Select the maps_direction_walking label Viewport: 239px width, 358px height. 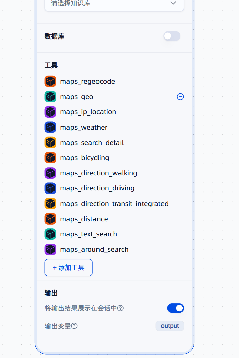pos(99,173)
